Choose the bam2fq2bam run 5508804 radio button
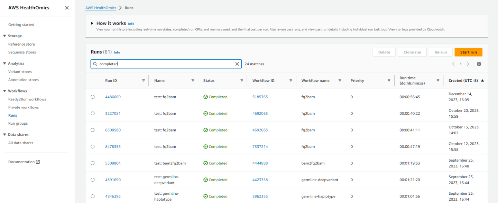 click(x=93, y=163)
